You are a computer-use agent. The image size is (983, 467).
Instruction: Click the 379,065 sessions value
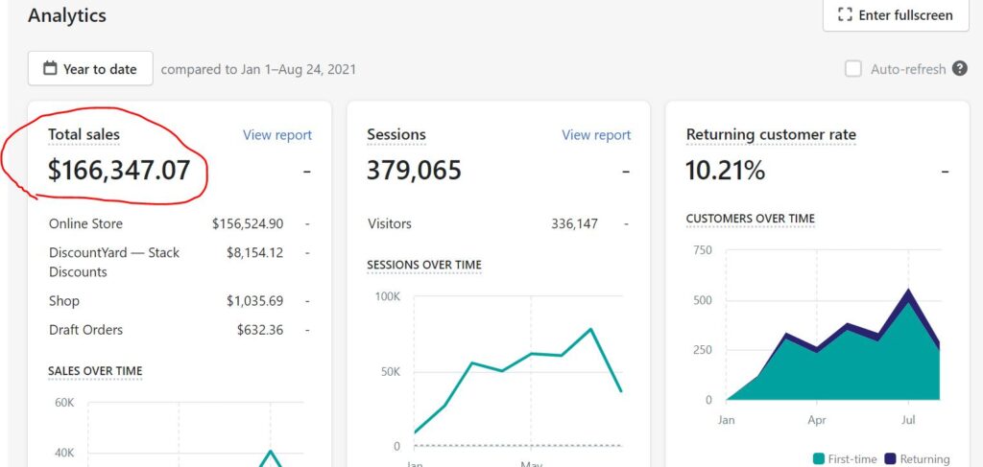pyautogui.click(x=415, y=171)
